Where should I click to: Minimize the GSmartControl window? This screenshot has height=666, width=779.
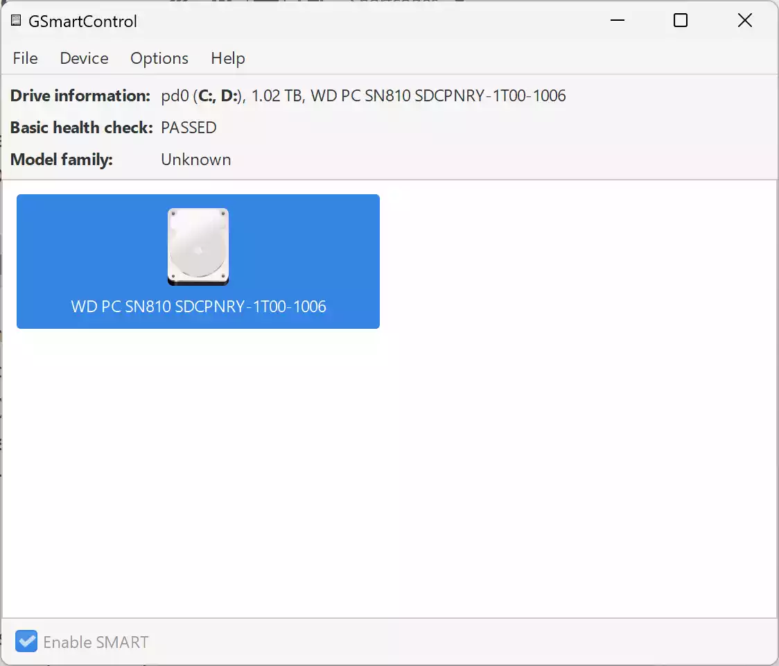point(617,21)
